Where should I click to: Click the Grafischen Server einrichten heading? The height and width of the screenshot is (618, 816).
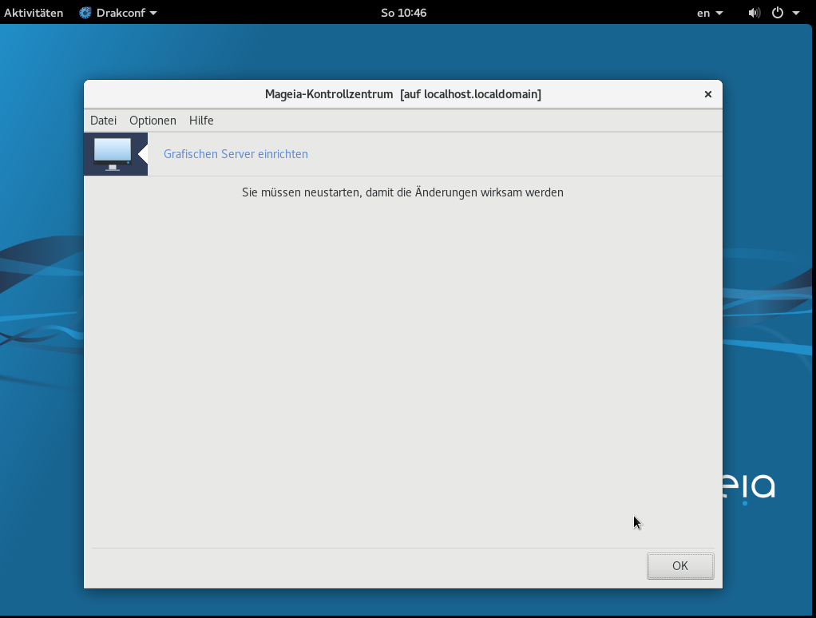236,154
